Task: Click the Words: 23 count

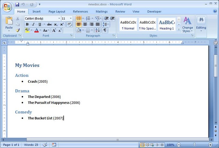Action: (31, 145)
